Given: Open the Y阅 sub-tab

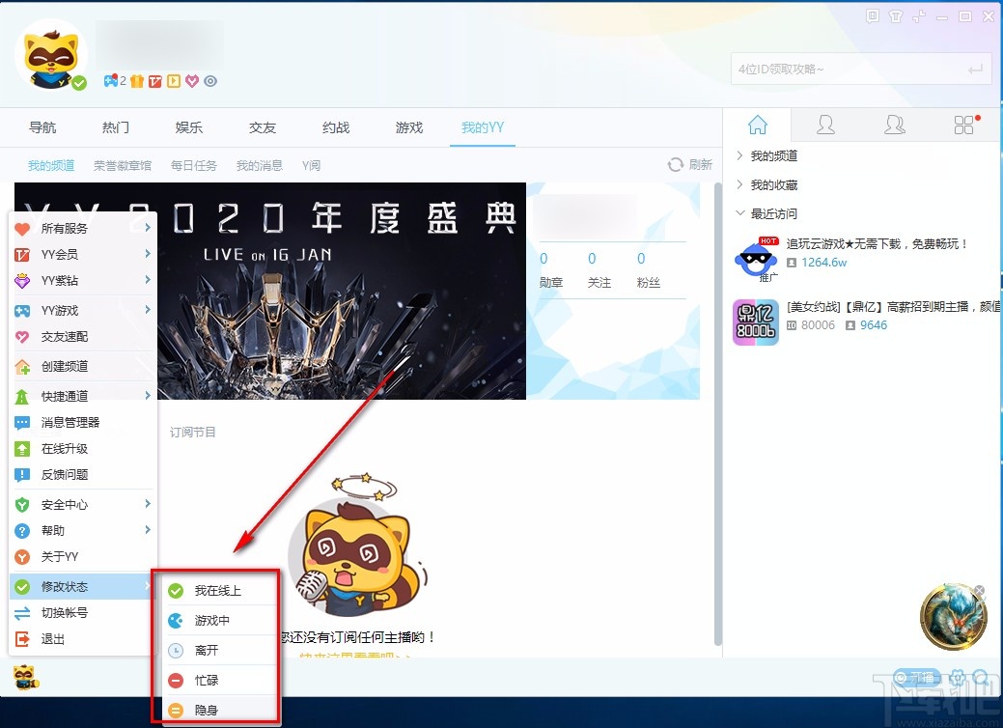Looking at the screenshot, I should pyautogui.click(x=311, y=166).
